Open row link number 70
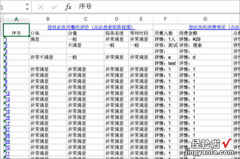Image resolution: width=240 pixels, height=159 pixels. pyautogui.click(x=7, y=147)
